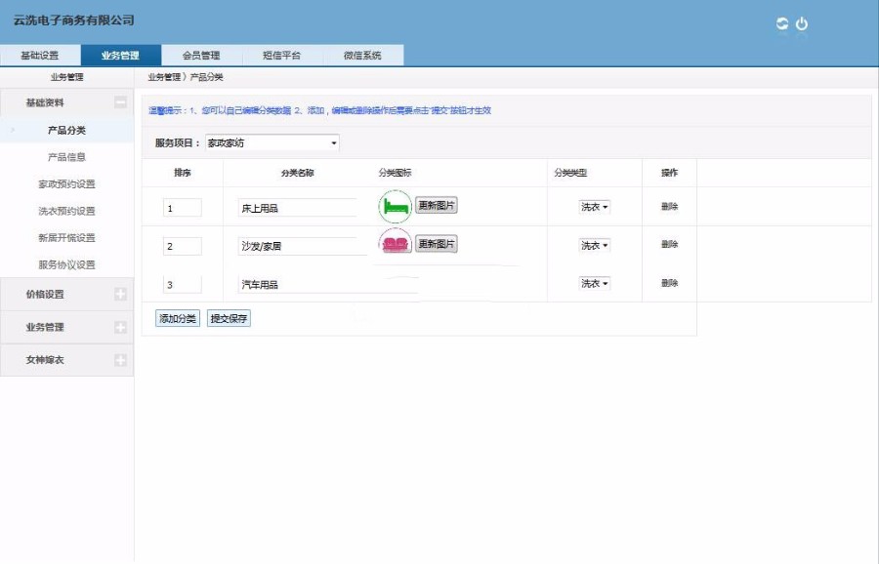
Task: Delete the 沙发/家居 category row
Action: (669, 244)
